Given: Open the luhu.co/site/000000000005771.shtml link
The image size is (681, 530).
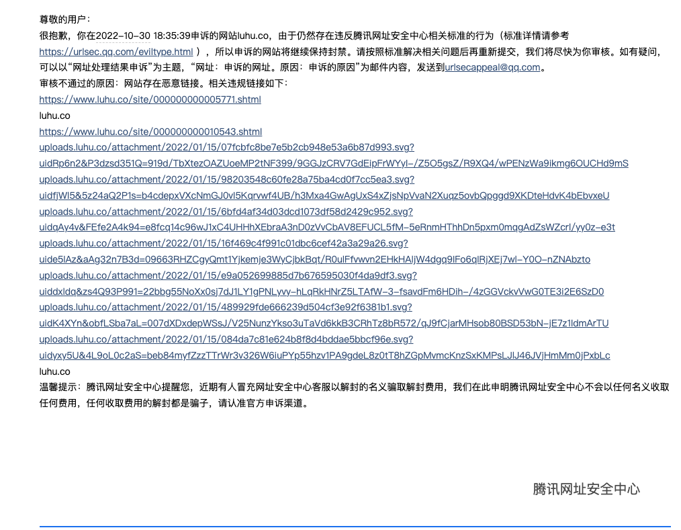Looking at the screenshot, I should point(150,99).
